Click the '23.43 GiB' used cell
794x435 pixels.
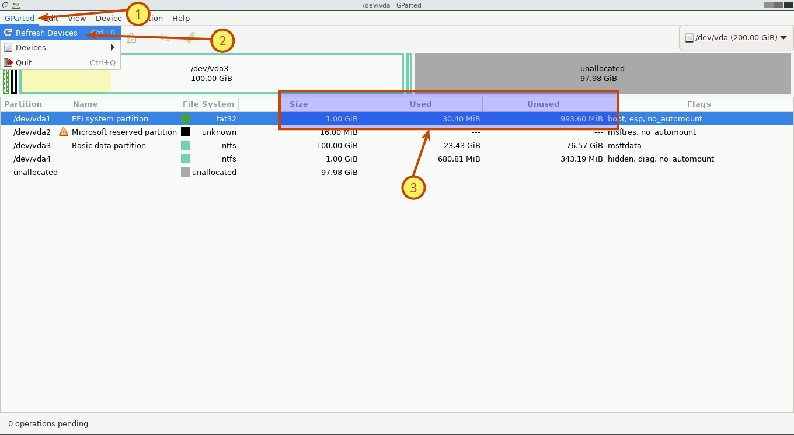pyautogui.click(x=462, y=145)
